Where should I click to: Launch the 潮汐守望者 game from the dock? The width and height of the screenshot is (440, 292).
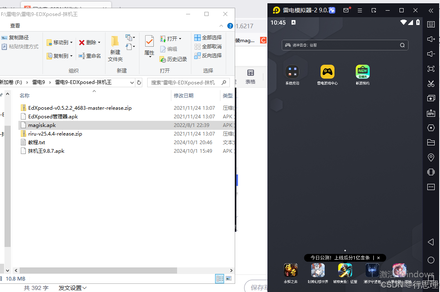(x=373, y=273)
